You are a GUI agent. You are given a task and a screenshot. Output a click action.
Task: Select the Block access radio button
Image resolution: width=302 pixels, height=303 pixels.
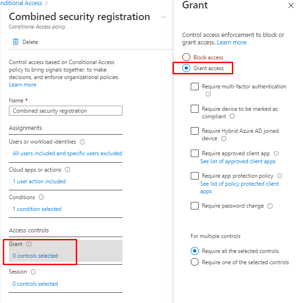(186, 58)
